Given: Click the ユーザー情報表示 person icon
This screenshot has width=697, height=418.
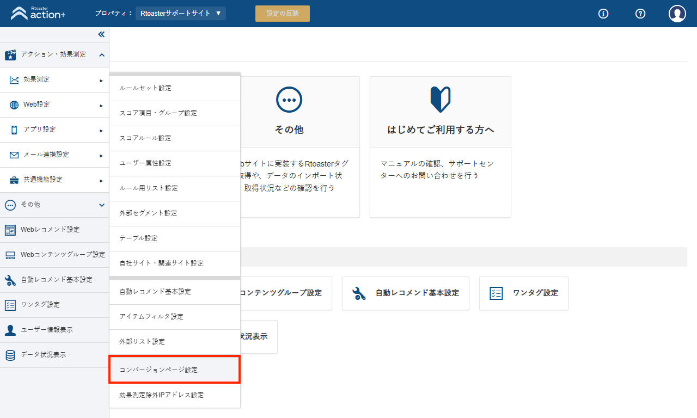Looking at the screenshot, I should pos(10,330).
